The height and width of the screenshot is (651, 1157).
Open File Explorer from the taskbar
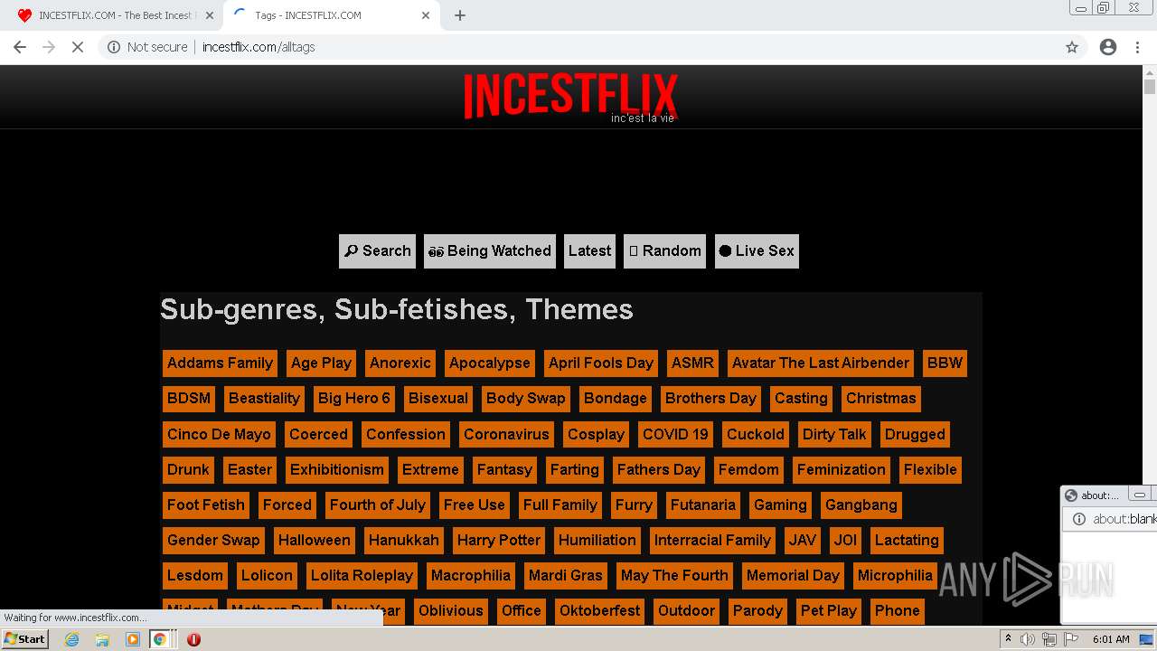click(102, 639)
